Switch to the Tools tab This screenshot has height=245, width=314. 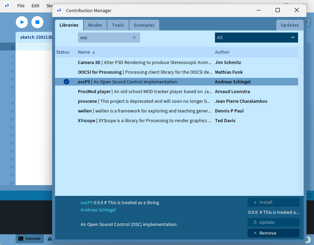click(118, 25)
